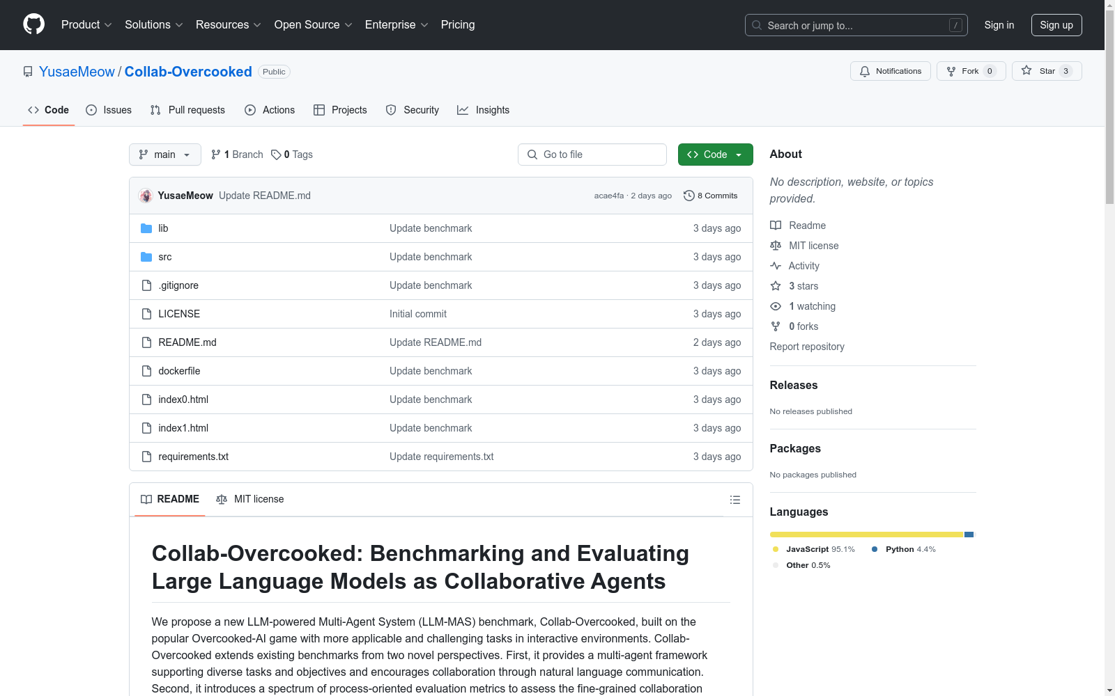Open the Releases heading link
This screenshot has width=1115, height=696.
coord(794,385)
